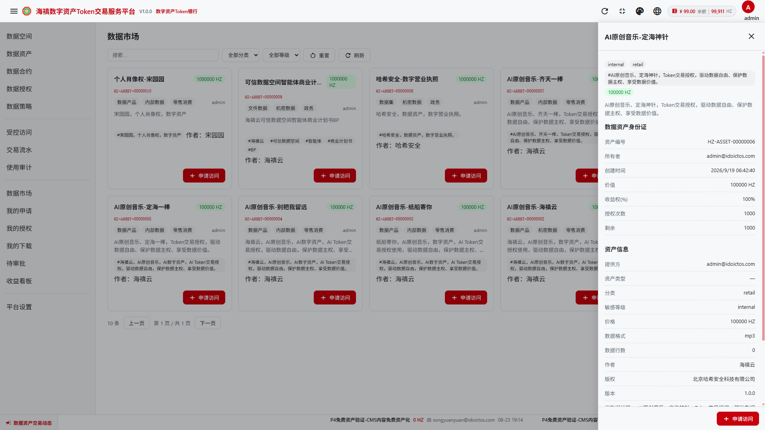The width and height of the screenshot is (765, 430).
Task: Go to 下一页 next page
Action: tap(208, 323)
